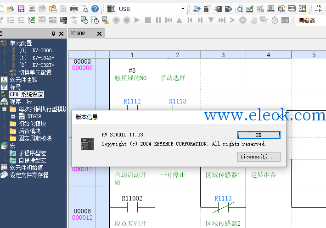
Task: Save the project with the purple floppy icon
Action: click(x=21, y=9)
